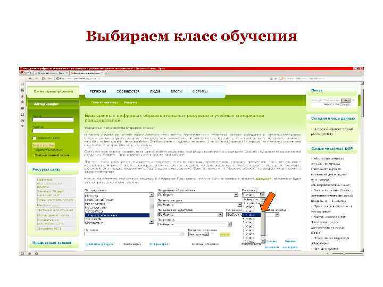
Task: Click in the password input field
Action: 53,131
